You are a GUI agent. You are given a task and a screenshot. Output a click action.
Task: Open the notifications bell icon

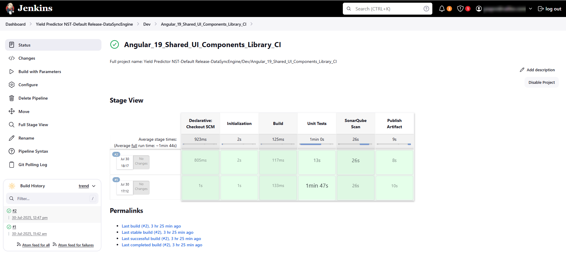[x=442, y=9]
